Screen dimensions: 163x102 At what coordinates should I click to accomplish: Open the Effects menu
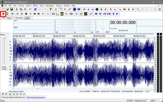coord(35,6)
